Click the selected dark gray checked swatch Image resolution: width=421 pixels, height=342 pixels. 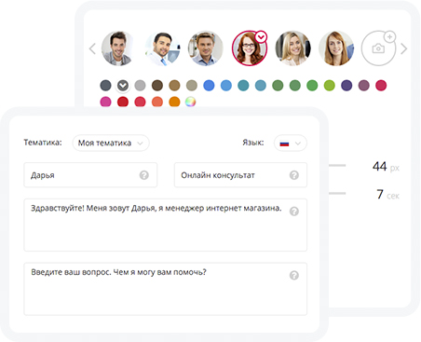point(123,85)
